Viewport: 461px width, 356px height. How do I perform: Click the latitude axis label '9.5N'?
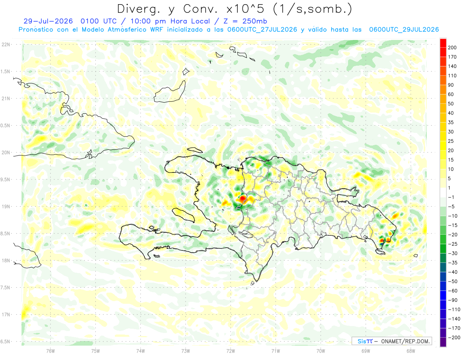point(5,179)
